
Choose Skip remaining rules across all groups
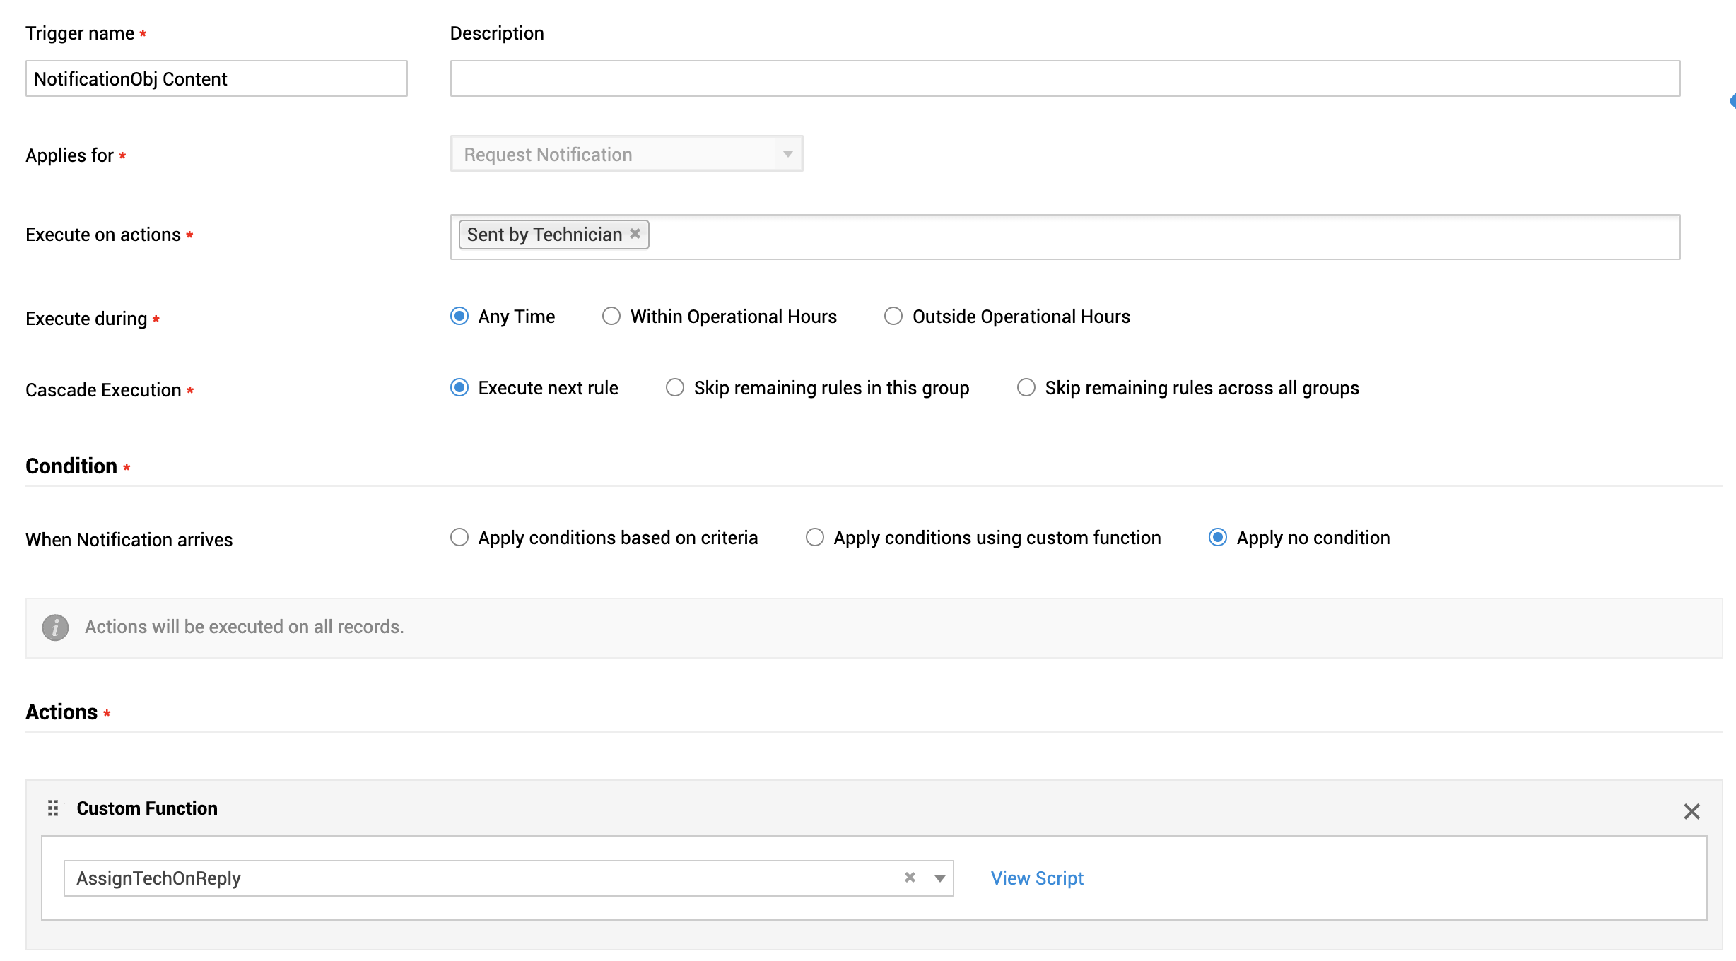tap(1026, 388)
